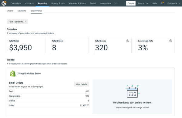This screenshot has width=182, height=118.
Task: Switch to the Contacts reporting tab
Action: point(22,11)
